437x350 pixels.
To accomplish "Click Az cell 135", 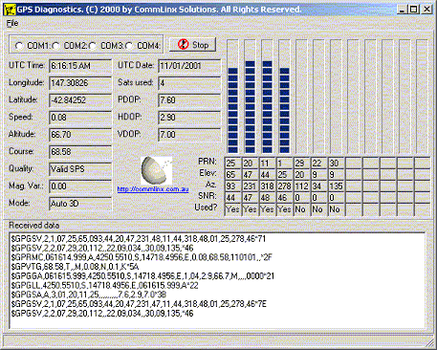I will tap(337, 186).
